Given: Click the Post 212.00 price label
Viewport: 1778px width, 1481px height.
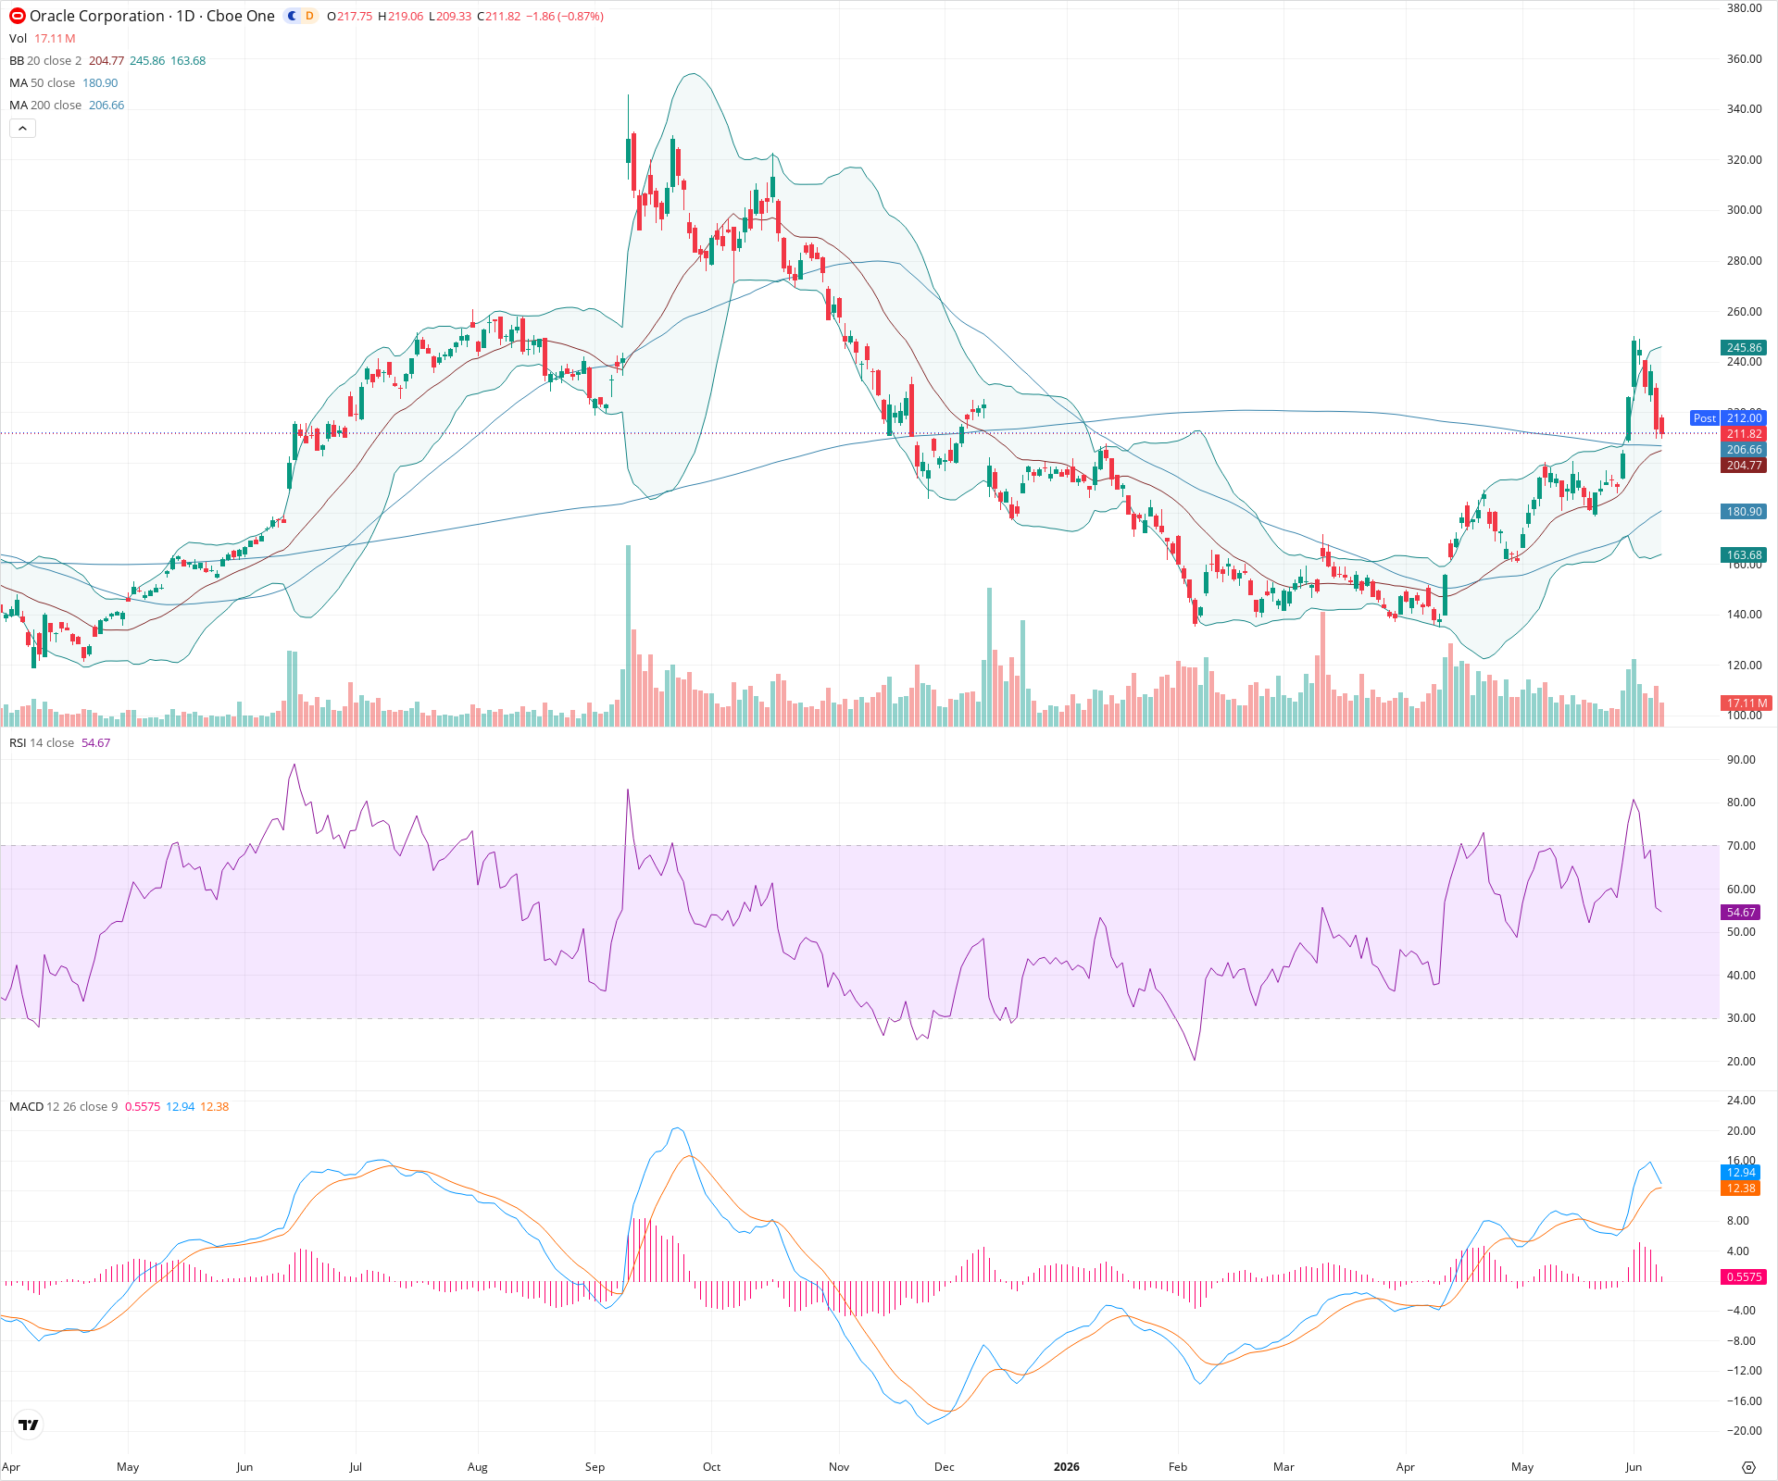Looking at the screenshot, I should [x=1728, y=417].
